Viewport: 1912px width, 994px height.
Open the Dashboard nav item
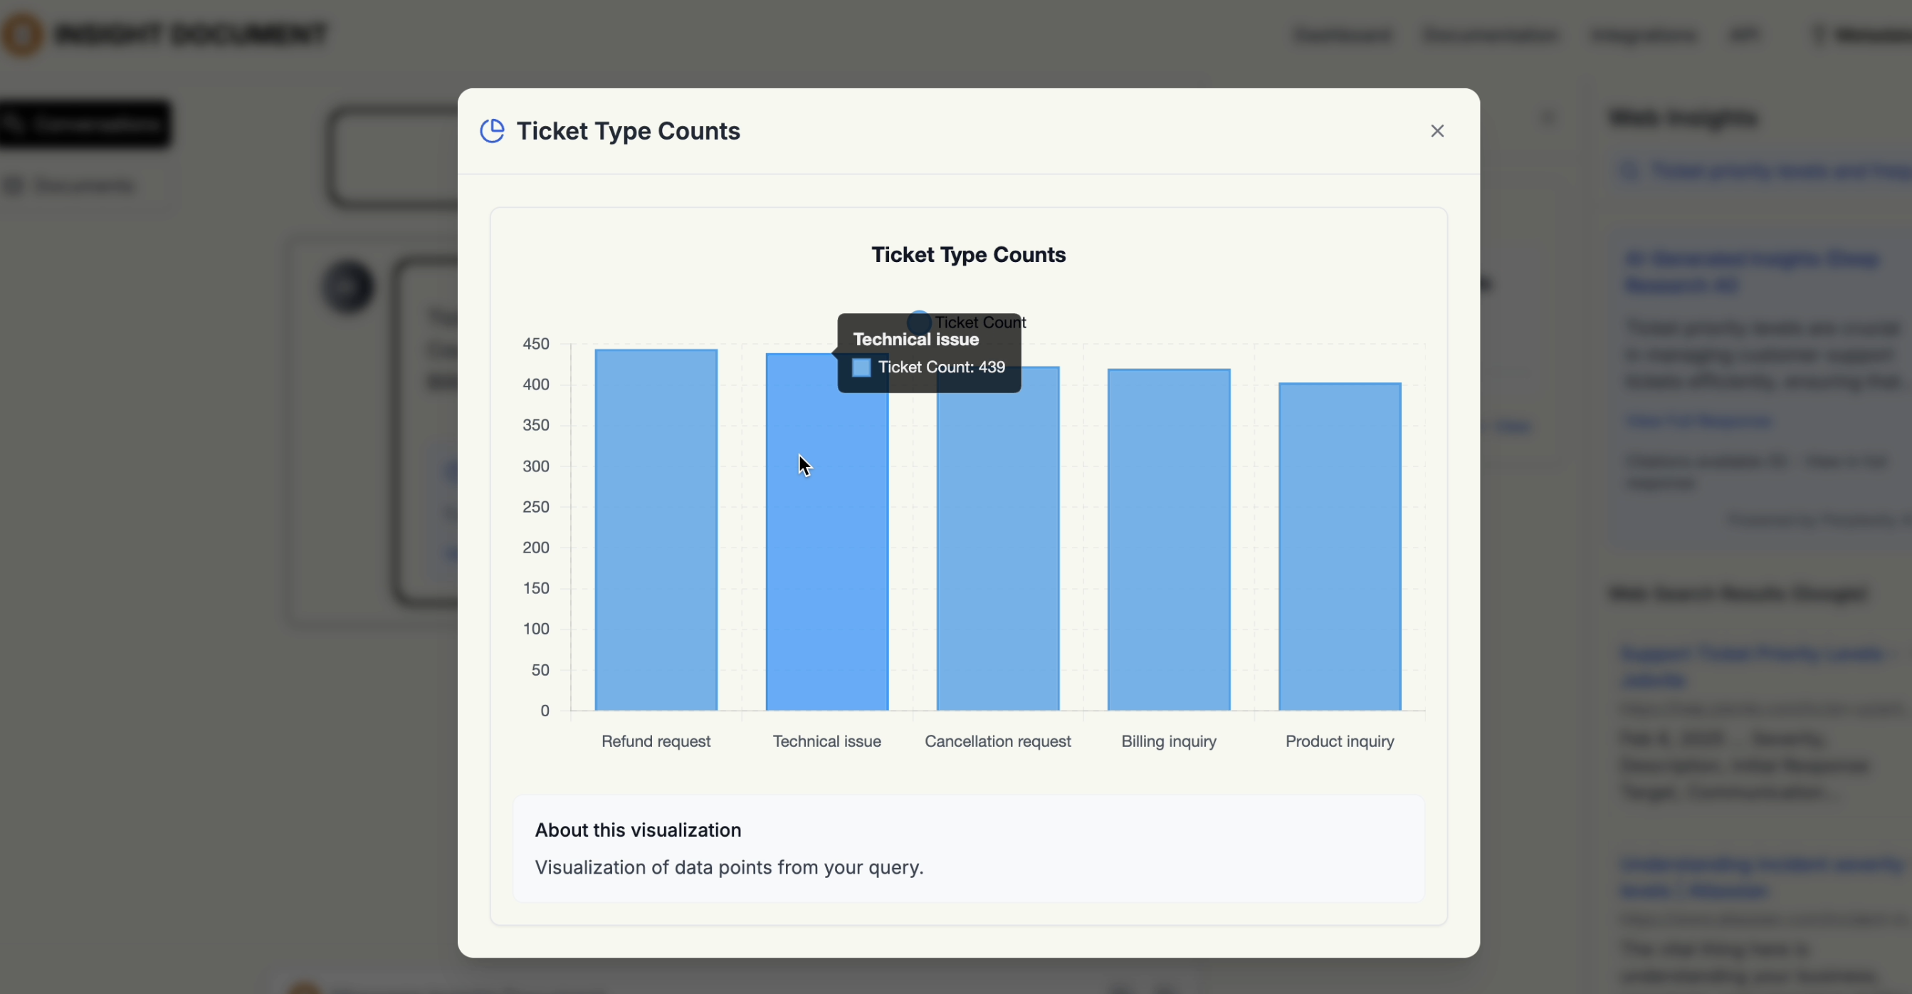[1342, 34]
